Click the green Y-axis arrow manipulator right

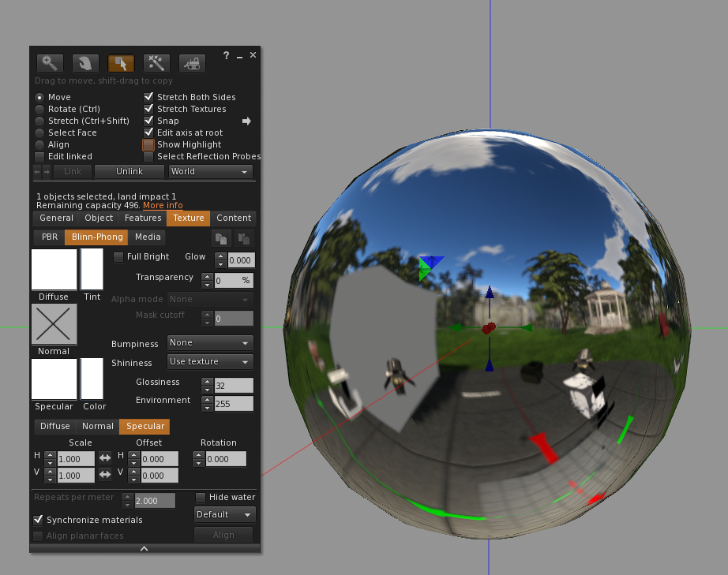526,328
